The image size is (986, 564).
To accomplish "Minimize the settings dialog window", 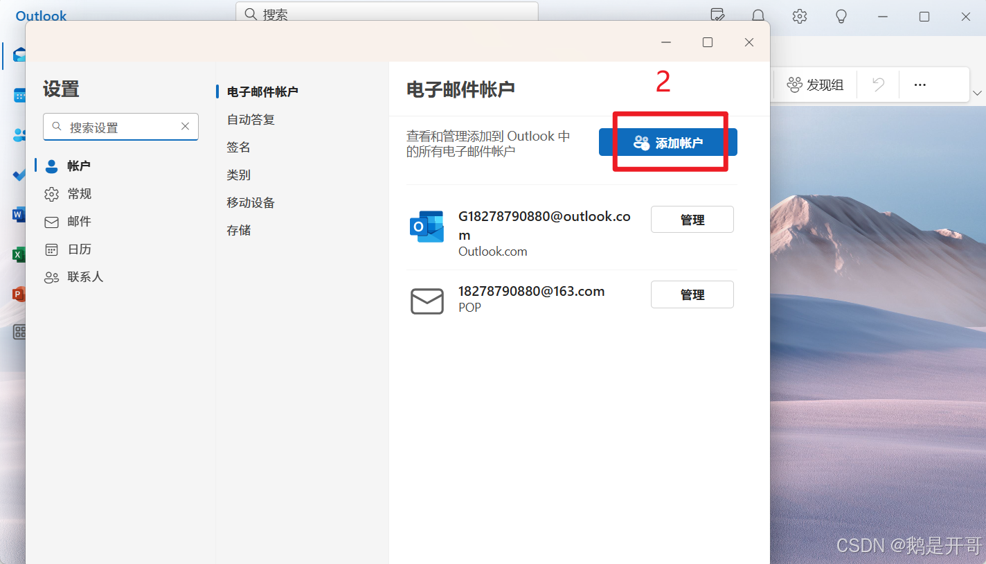I will pos(666,42).
